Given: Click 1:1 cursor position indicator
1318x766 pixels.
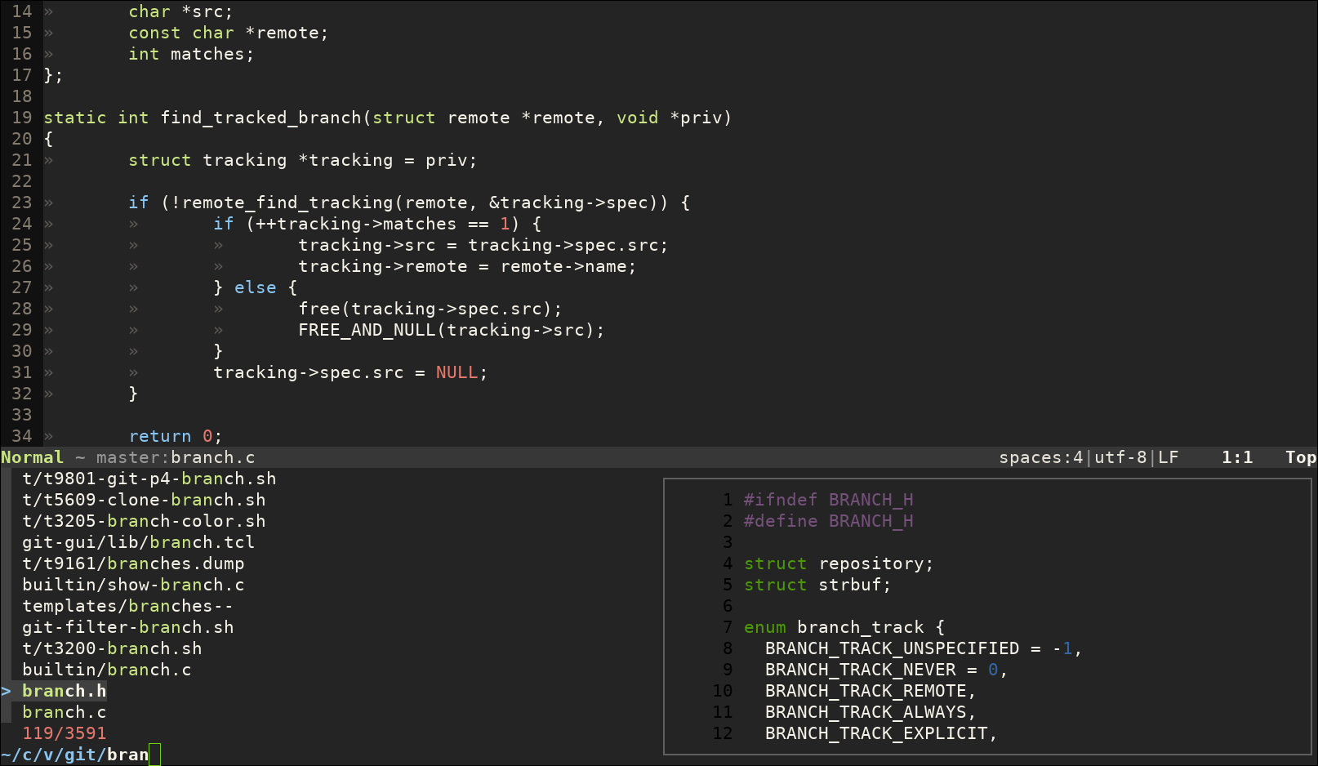Looking at the screenshot, I should click(x=1237, y=457).
